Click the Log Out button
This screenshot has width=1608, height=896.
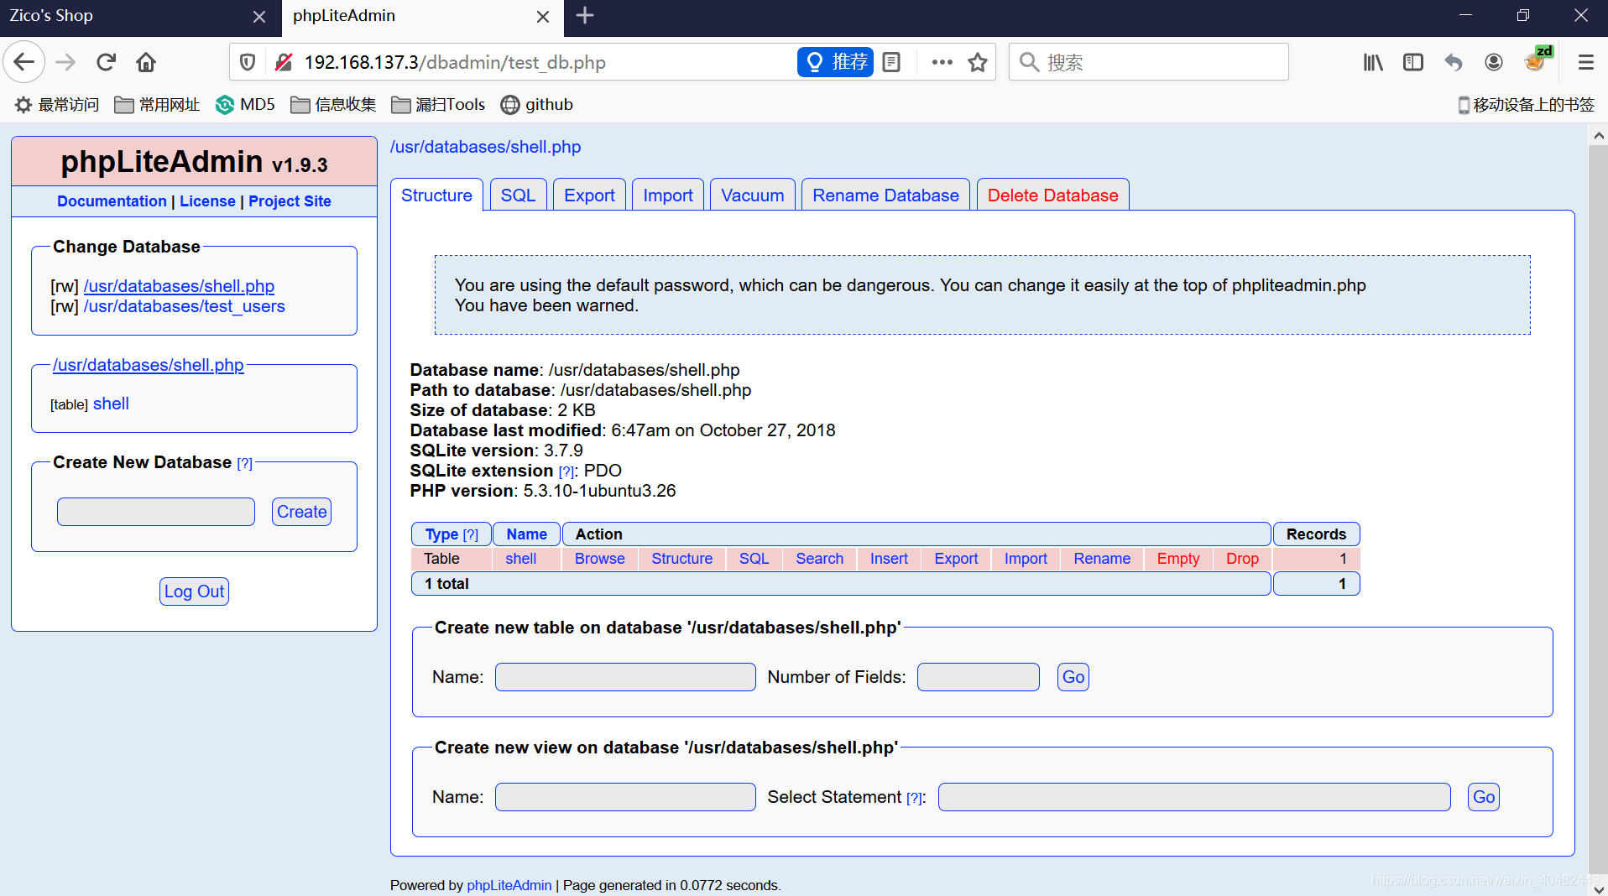click(194, 591)
